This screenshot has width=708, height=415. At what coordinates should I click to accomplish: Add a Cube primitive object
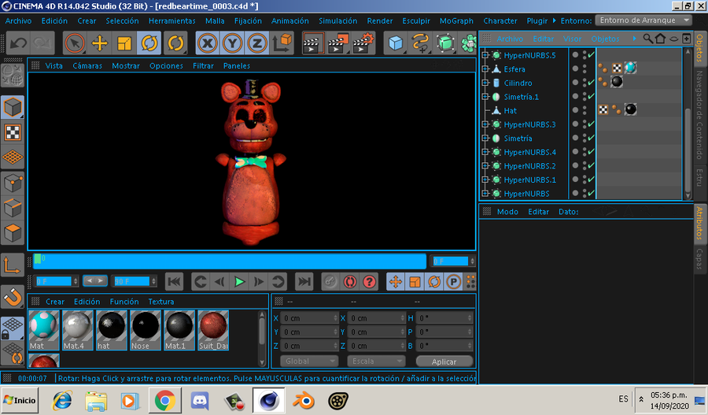point(396,43)
